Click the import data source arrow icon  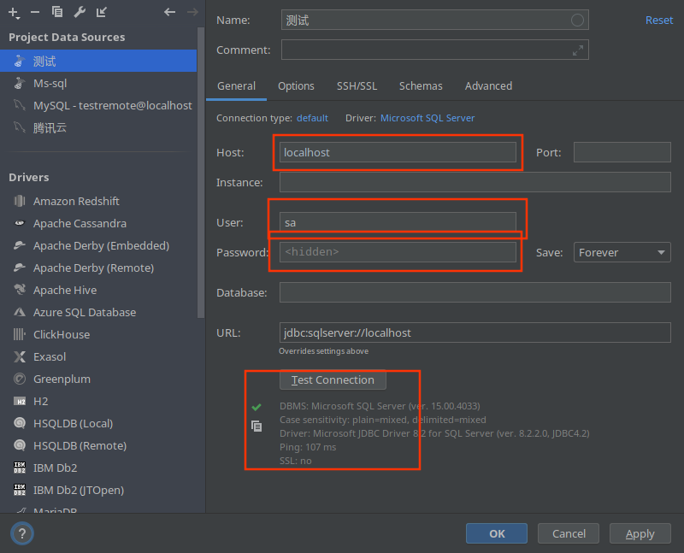point(103,12)
